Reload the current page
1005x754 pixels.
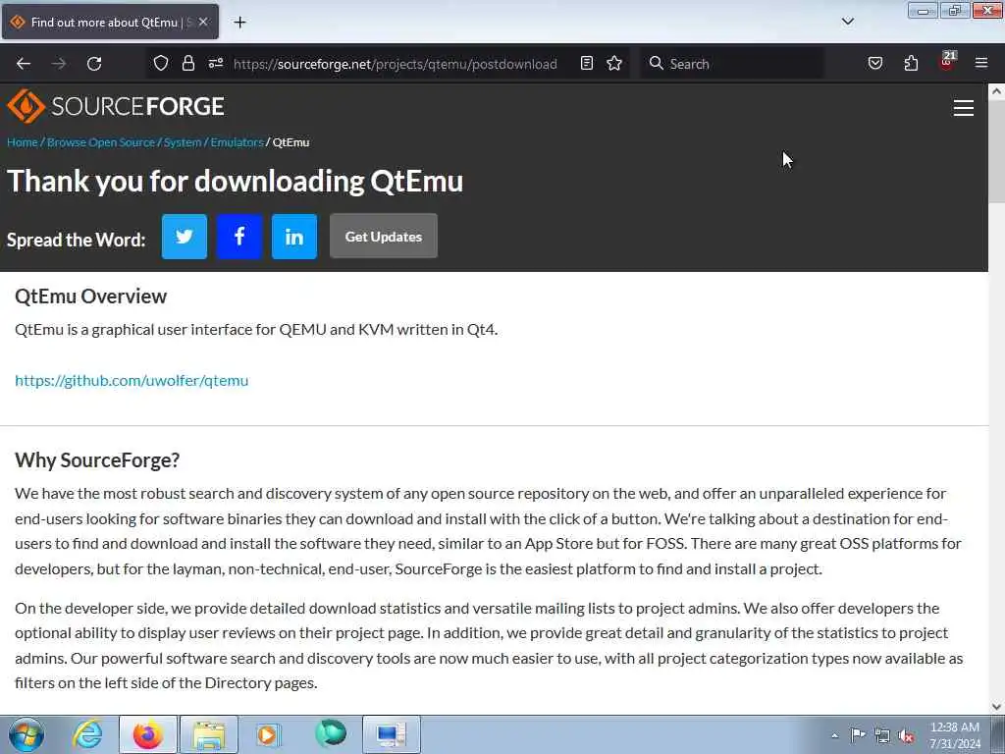[94, 64]
